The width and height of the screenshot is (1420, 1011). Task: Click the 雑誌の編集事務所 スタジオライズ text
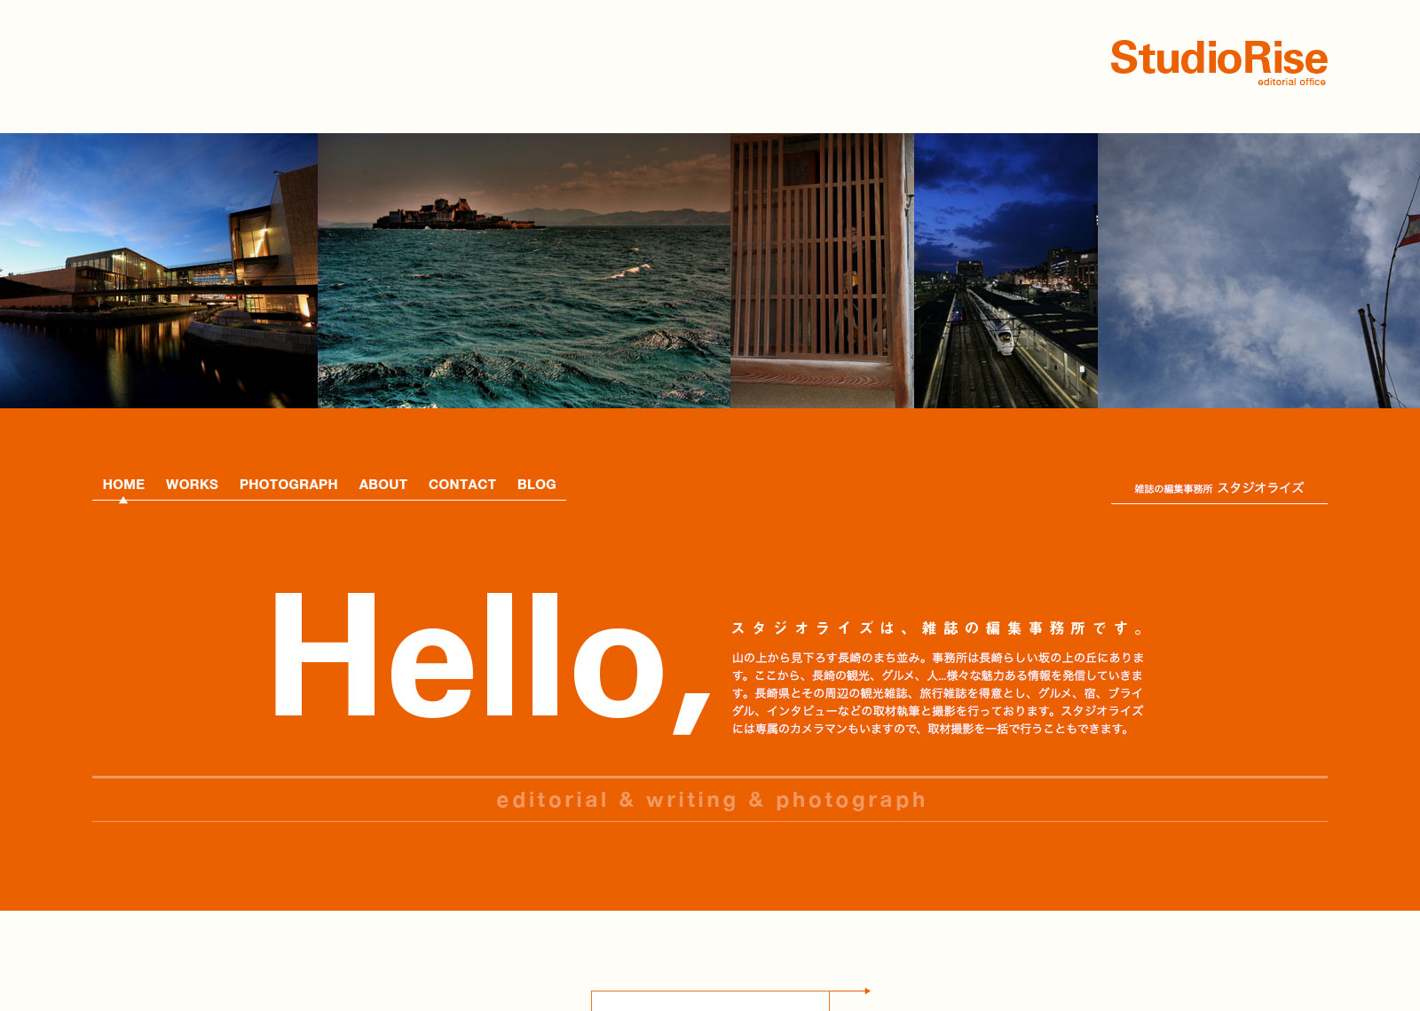click(1219, 488)
